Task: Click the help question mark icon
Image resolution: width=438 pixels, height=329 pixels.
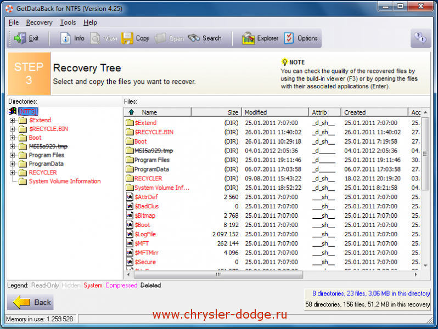Action: pos(420,38)
